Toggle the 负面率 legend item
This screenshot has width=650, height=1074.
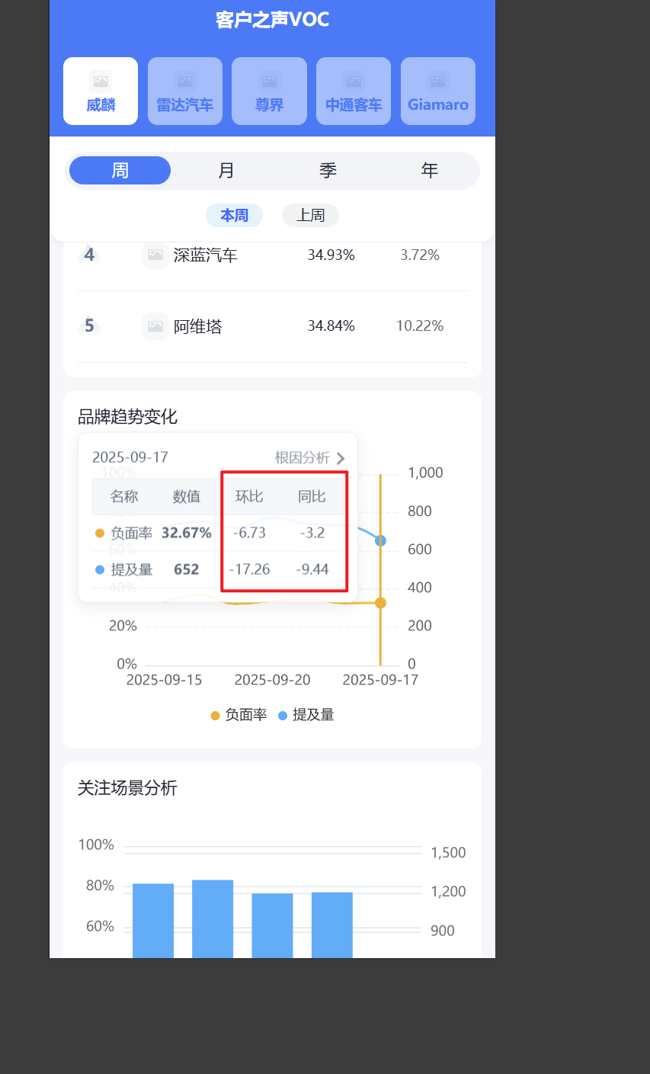point(239,715)
